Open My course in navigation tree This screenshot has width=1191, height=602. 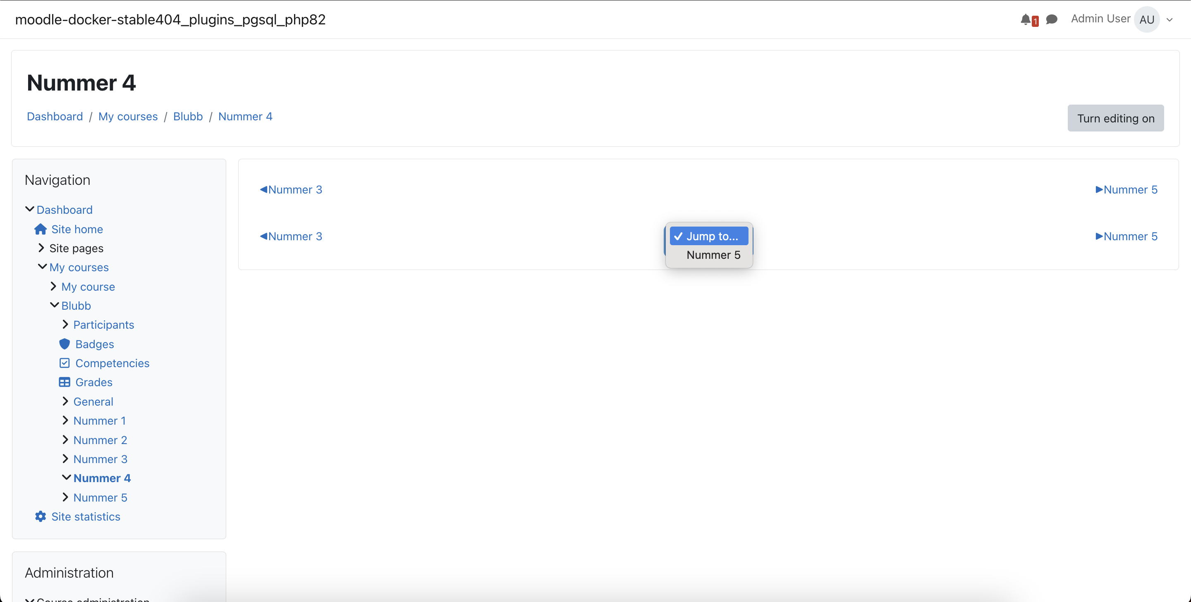pos(88,287)
